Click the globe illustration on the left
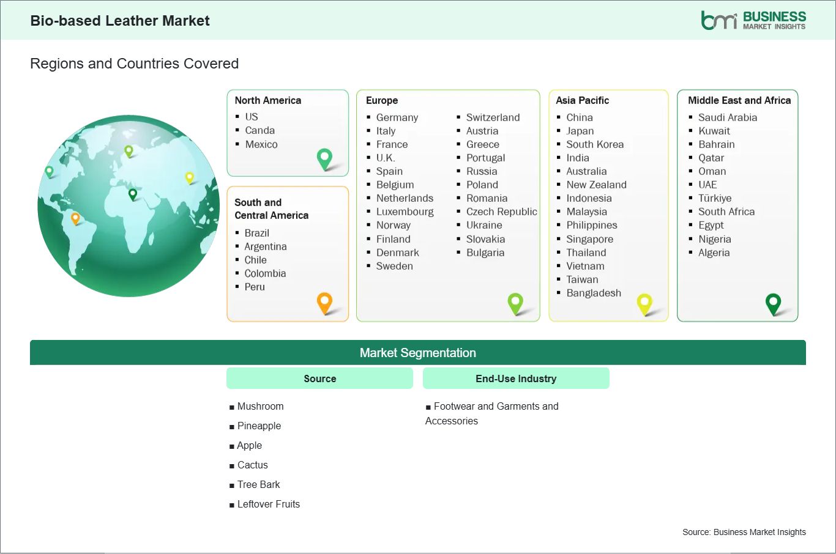 [x=127, y=206]
